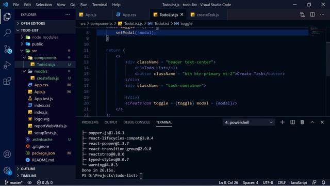Open logo.svg in the explorer
This screenshot has height=186, width=330.
tap(42, 119)
